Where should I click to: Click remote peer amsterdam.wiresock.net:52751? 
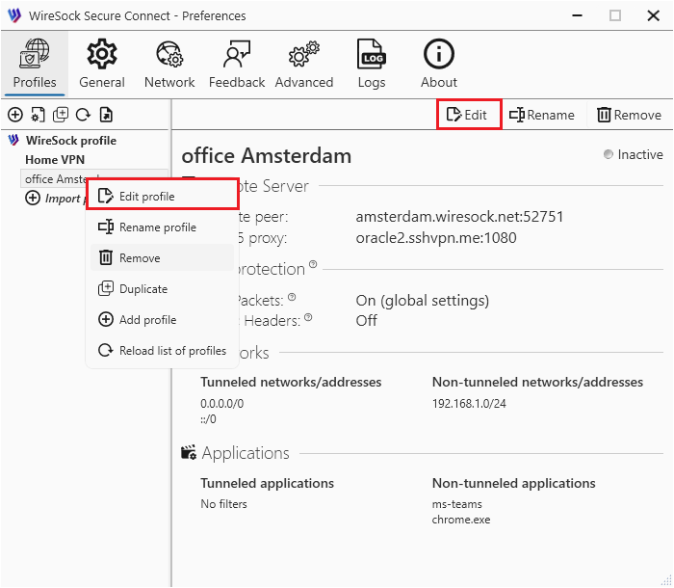459,217
